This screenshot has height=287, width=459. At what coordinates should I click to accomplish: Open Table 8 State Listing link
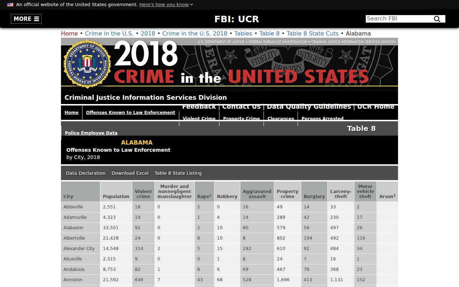(178, 173)
